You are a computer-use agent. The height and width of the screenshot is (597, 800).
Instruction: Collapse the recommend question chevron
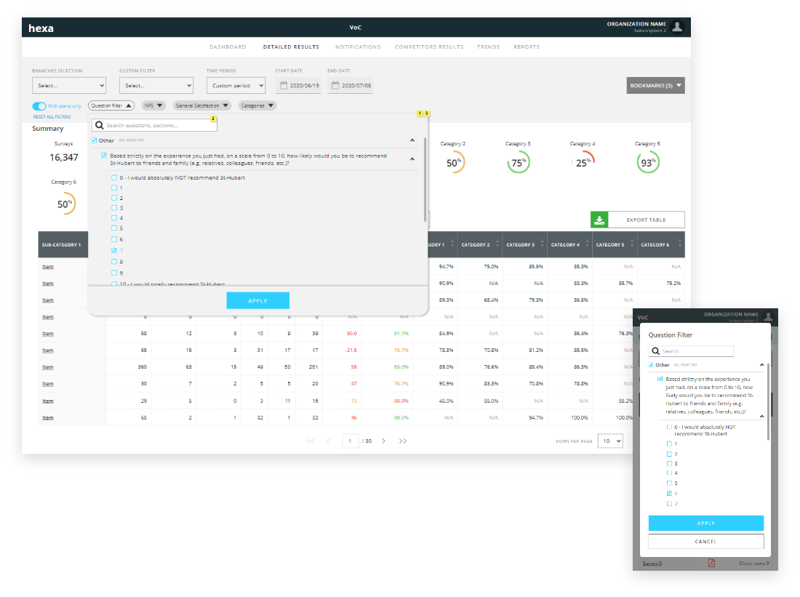click(412, 159)
